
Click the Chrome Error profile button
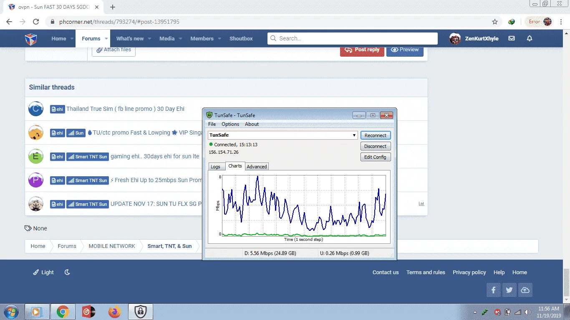point(539,22)
